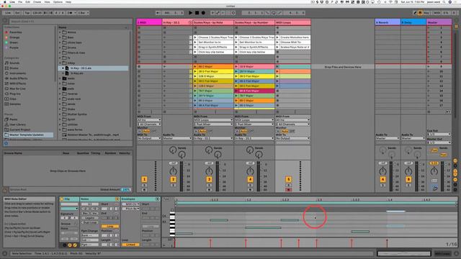The width and height of the screenshot is (461, 259).
Task: Toggle track 4 activator button
Action: 250,179
